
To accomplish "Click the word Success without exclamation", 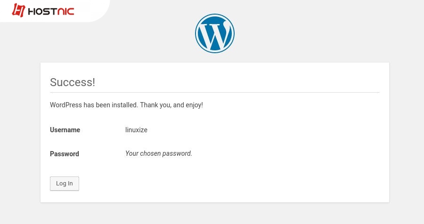I will [x=71, y=82].
